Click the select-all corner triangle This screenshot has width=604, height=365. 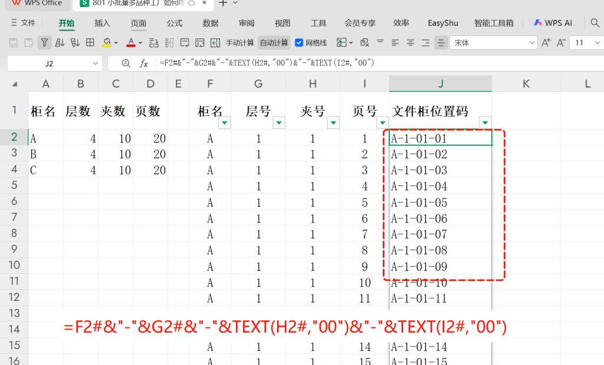pyautogui.click(x=15, y=84)
